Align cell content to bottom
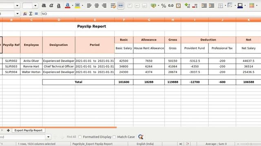The image size is (261, 146). click(144, 6)
